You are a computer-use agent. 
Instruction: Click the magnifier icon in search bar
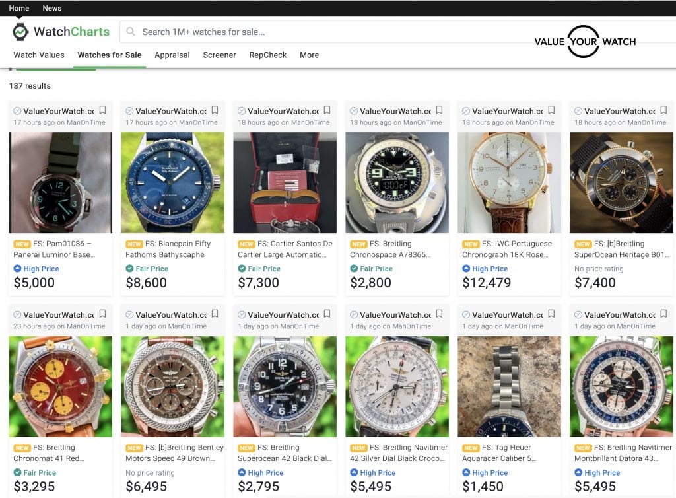click(x=131, y=32)
